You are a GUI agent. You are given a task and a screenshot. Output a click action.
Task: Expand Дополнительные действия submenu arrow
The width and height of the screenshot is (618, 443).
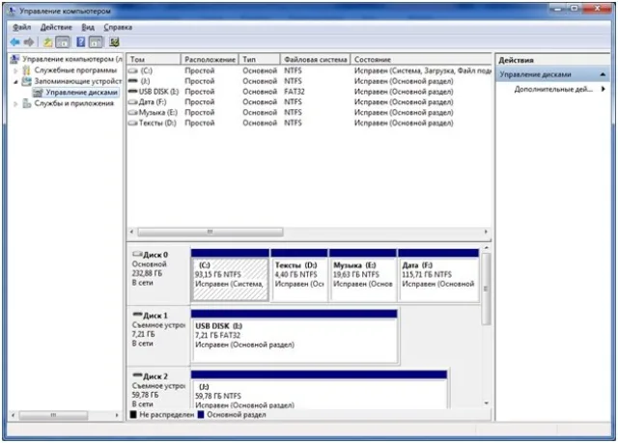[x=603, y=89]
